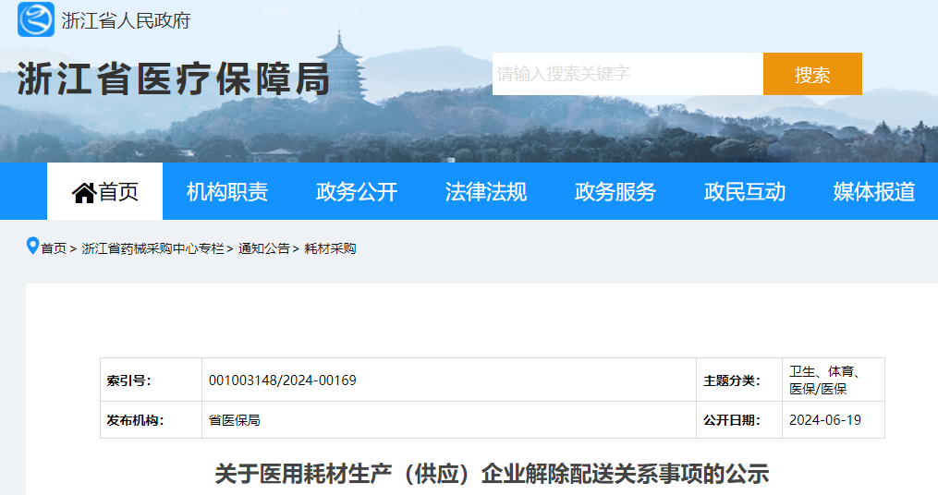The image size is (938, 495).
Task: Focus the 请输入搜索关键字 search field
Action: (x=627, y=74)
